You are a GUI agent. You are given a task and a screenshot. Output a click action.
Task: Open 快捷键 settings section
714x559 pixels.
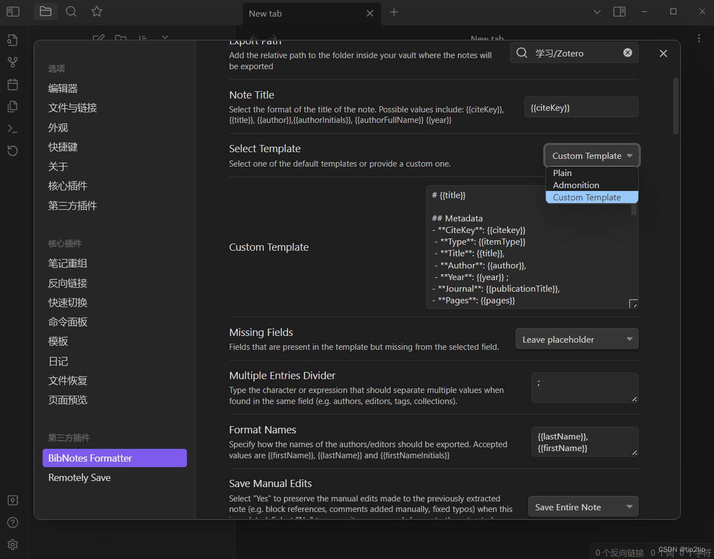(63, 147)
